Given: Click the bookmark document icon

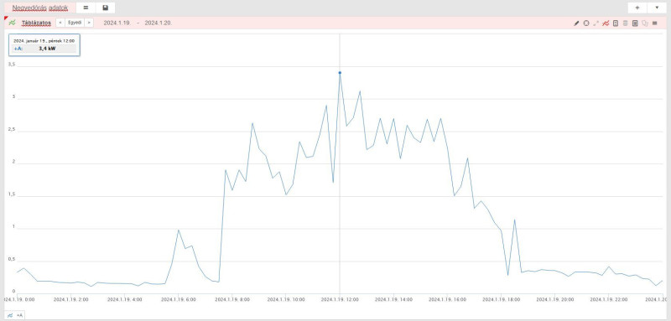Looking at the screenshot, I should [x=616, y=23].
